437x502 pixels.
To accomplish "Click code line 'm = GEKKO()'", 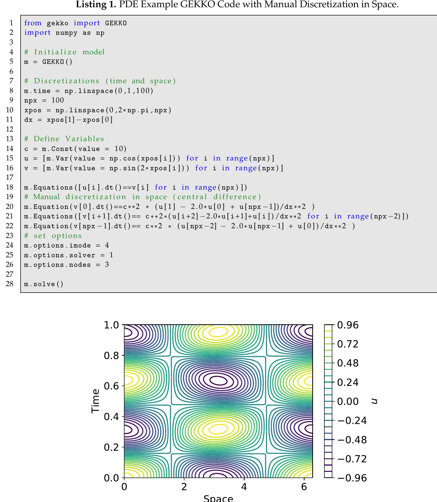I will (48, 62).
